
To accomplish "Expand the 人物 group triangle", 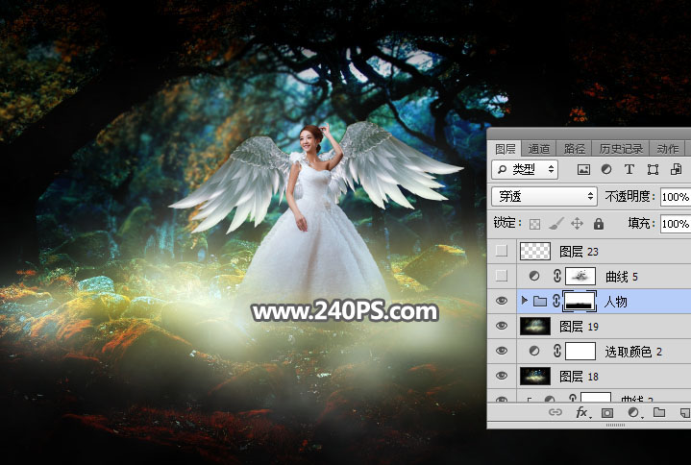I will (524, 301).
